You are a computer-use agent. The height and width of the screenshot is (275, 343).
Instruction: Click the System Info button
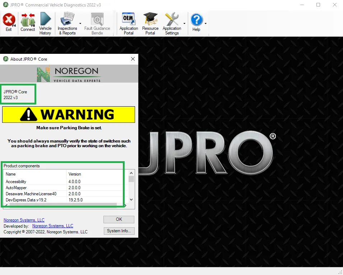coord(119,231)
